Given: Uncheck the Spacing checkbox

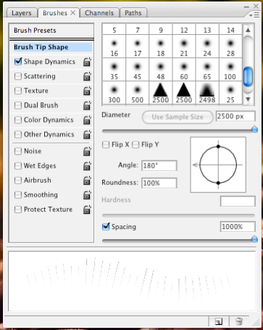Looking at the screenshot, I should [106, 227].
